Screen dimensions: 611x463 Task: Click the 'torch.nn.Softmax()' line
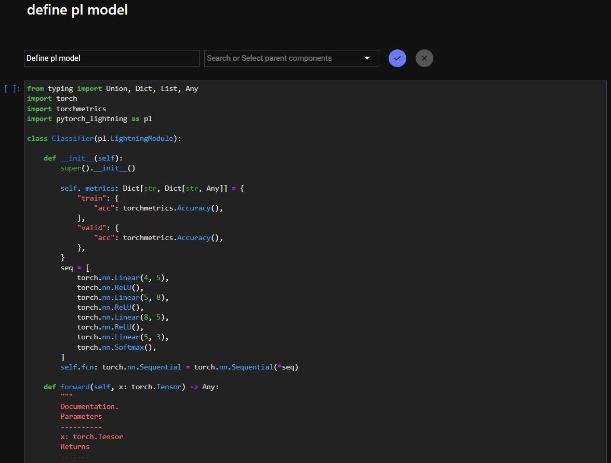coord(116,347)
